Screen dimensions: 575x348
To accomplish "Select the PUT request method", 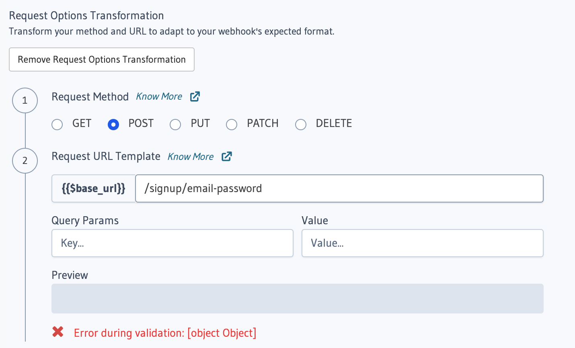I will coord(175,125).
